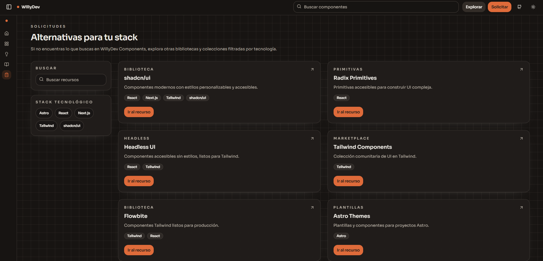Go to the Headless UI resource
This screenshot has height=261, width=543.
(139, 181)
